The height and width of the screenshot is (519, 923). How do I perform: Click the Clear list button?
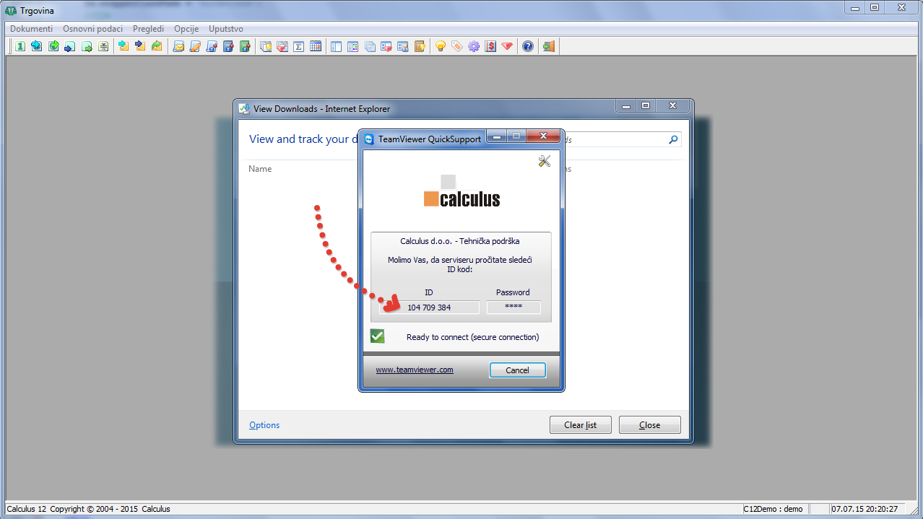coord(580,425)
